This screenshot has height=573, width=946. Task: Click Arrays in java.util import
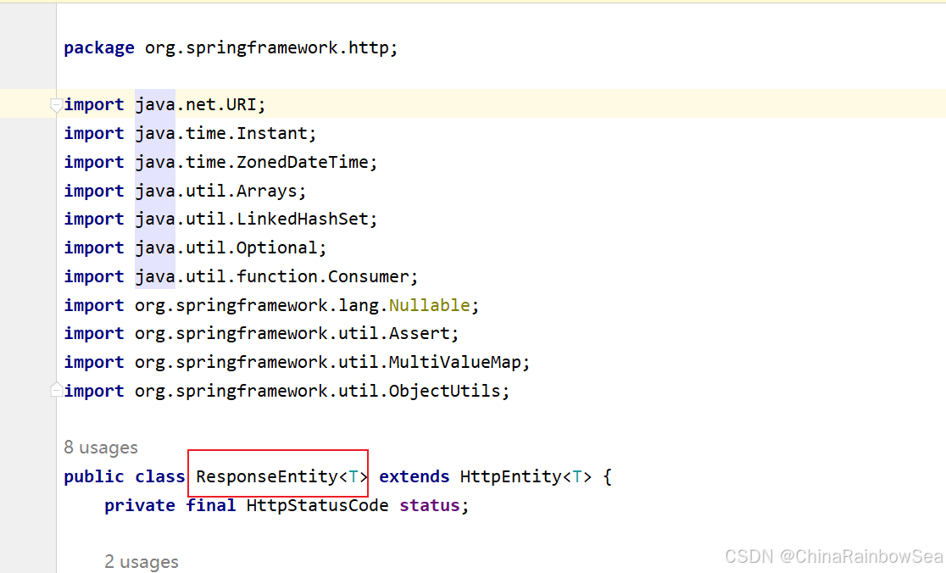271,191
